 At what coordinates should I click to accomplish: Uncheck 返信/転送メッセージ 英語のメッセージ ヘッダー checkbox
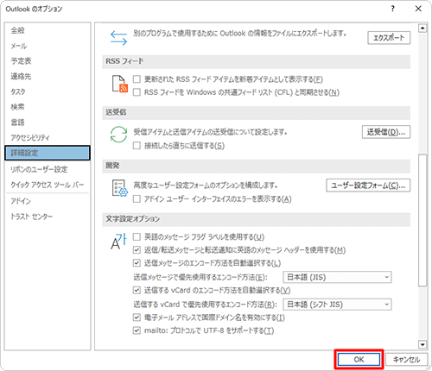tap(137, 250)
